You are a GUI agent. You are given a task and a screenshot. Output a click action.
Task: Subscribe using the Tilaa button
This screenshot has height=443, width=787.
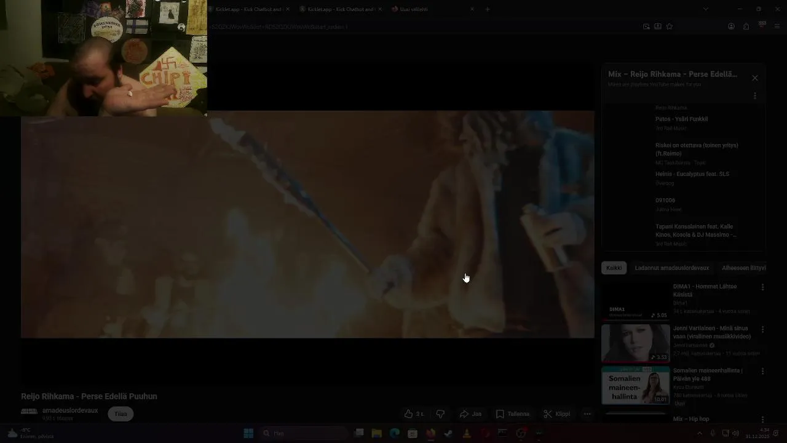coord(121,414)
